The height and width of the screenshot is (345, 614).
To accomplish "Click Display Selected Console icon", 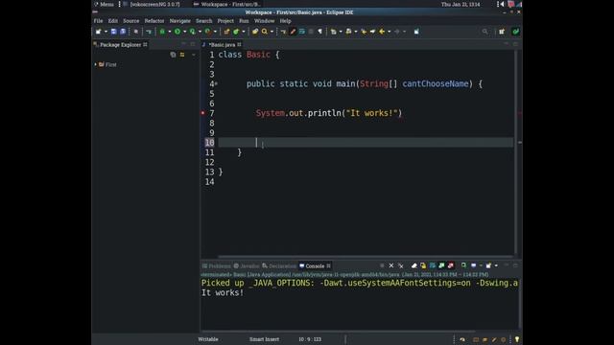I will 473,265.
